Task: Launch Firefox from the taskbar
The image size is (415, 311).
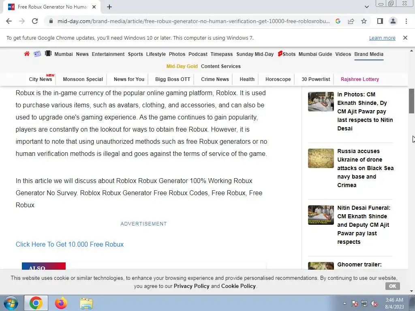Action: [61, 303]
